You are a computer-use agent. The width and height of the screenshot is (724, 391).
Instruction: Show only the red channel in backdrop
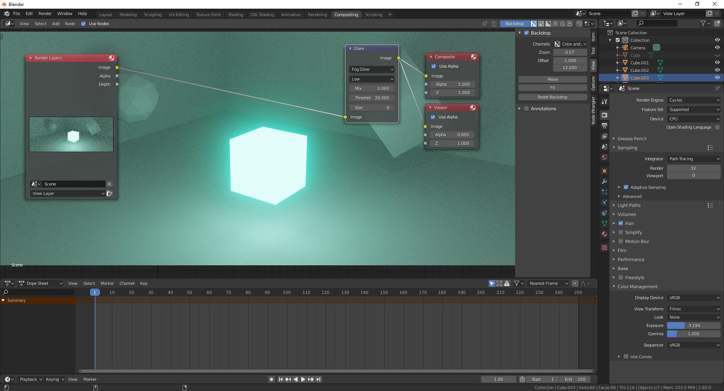click(x=555, y=24)
